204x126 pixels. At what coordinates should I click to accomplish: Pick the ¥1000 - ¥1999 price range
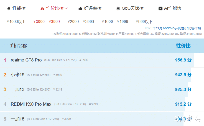115,22
